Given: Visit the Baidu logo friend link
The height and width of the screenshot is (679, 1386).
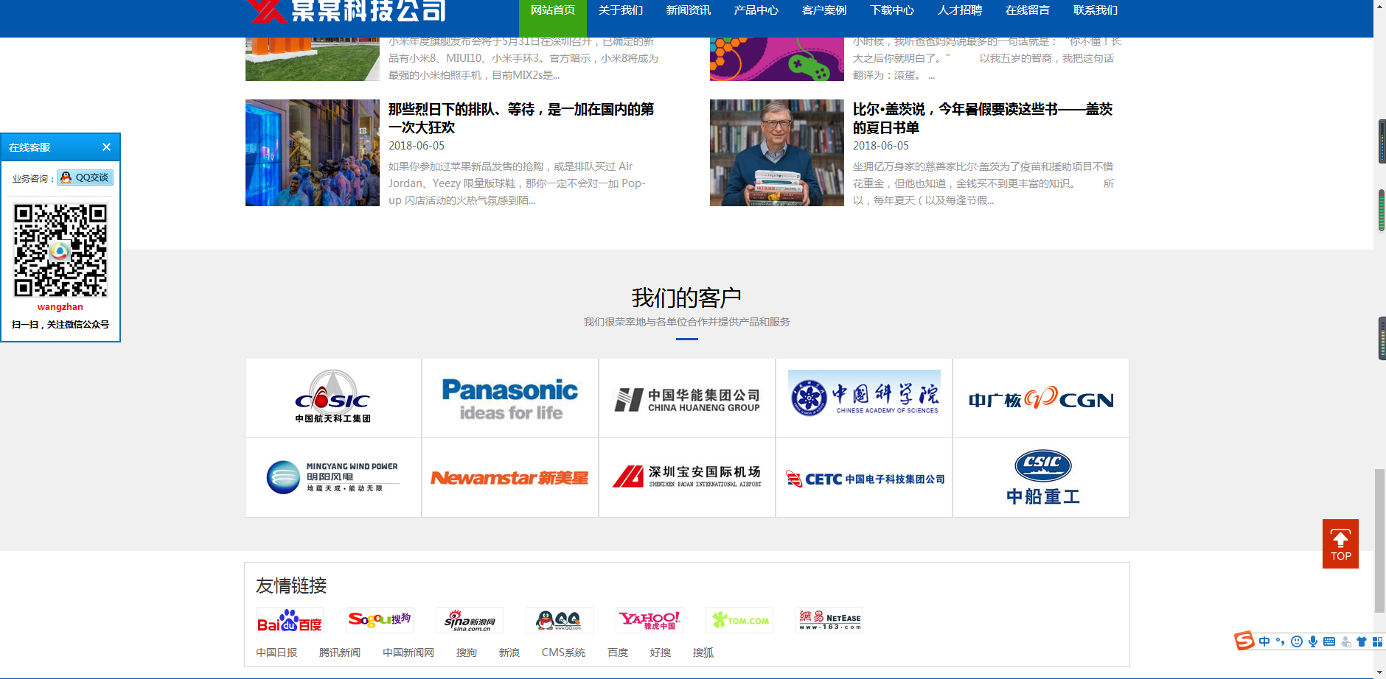Looking at the screenshot, I should point(290,620).
